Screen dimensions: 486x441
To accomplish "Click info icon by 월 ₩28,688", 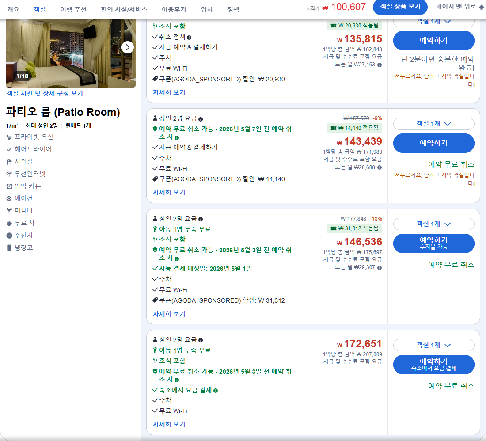I will click(x=380, y=167).
